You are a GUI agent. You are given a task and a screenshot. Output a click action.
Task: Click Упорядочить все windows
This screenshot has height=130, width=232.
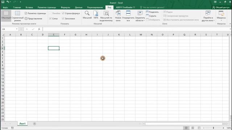click(x=128, y=16)
